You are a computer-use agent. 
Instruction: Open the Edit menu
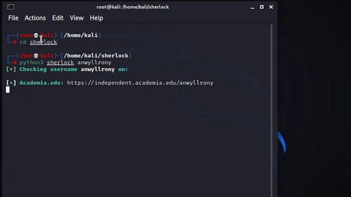pyautogui.click(x=58, y=18)
